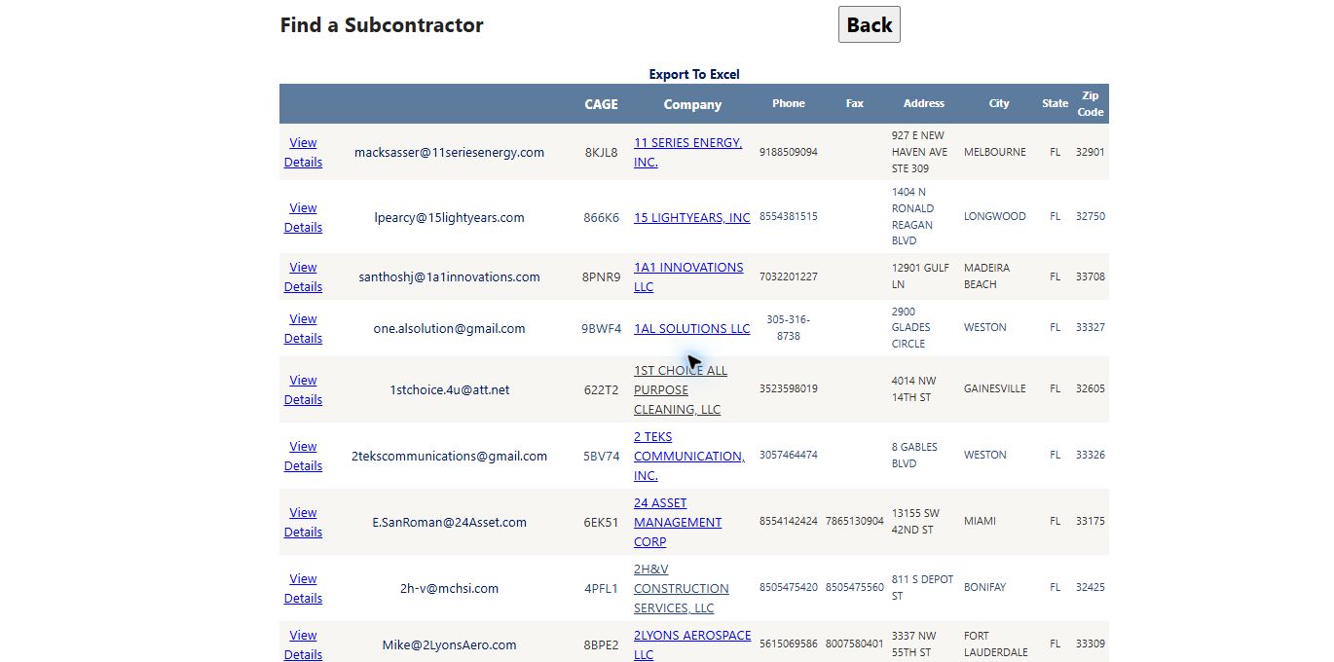The image size is (1334, 662).
Task: Open 1AL SOLUTIONS LLC company link
Action: click(x=692, y=329)
